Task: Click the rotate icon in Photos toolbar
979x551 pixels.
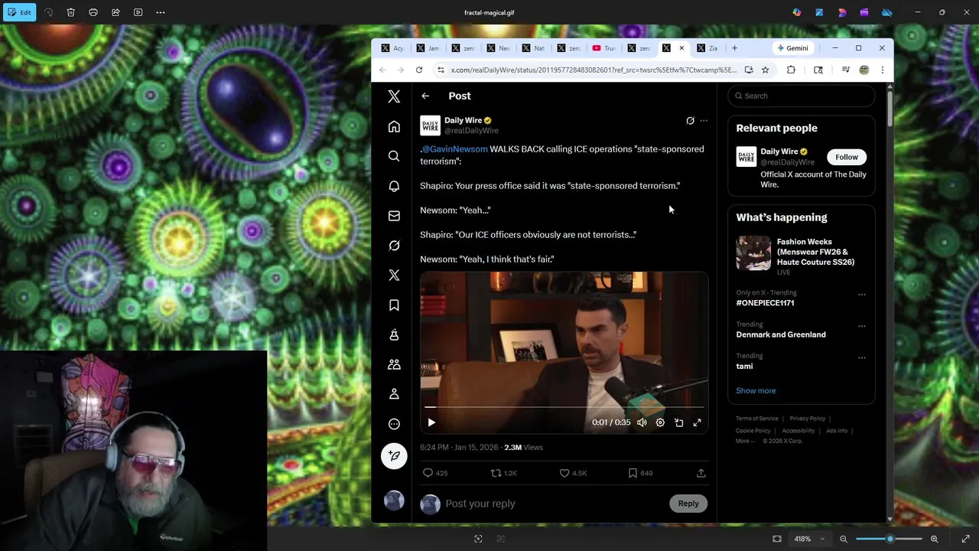Action: [x=48, y=12]
